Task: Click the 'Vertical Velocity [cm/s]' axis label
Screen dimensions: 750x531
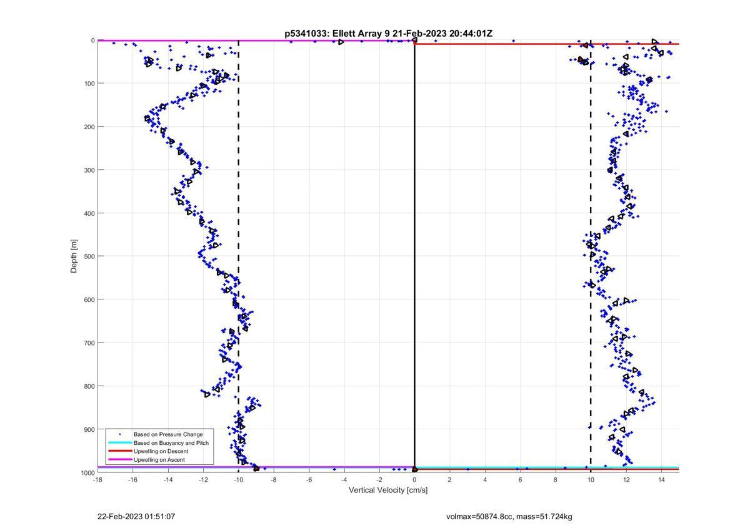Action: coord(388,490)
